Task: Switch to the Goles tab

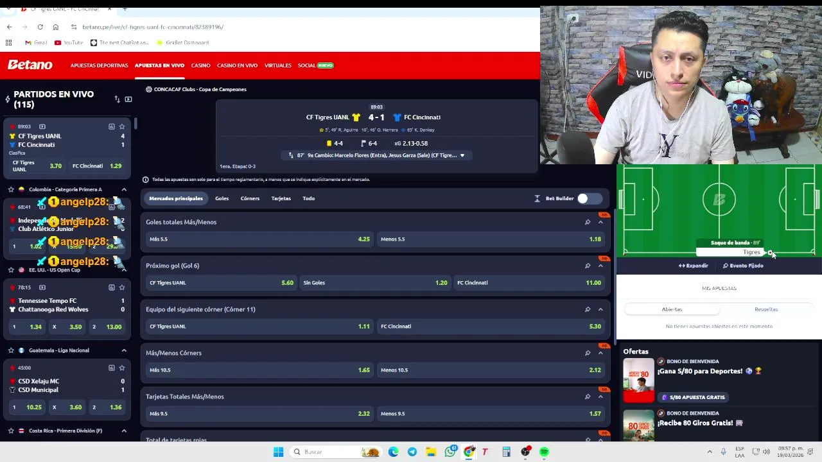Action: [222, 198]
